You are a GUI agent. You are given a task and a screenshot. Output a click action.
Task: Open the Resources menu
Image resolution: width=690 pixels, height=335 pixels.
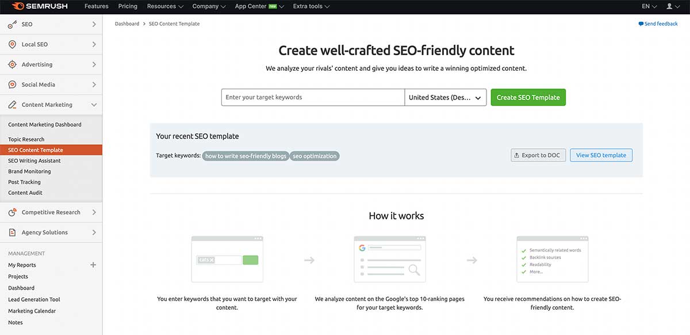click(x=165, y=6)
